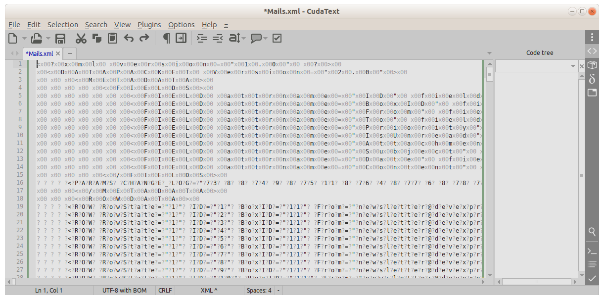Create a new file with toolbar icon
The width and height of the screenshot is (604, 300).
[13, 38]
